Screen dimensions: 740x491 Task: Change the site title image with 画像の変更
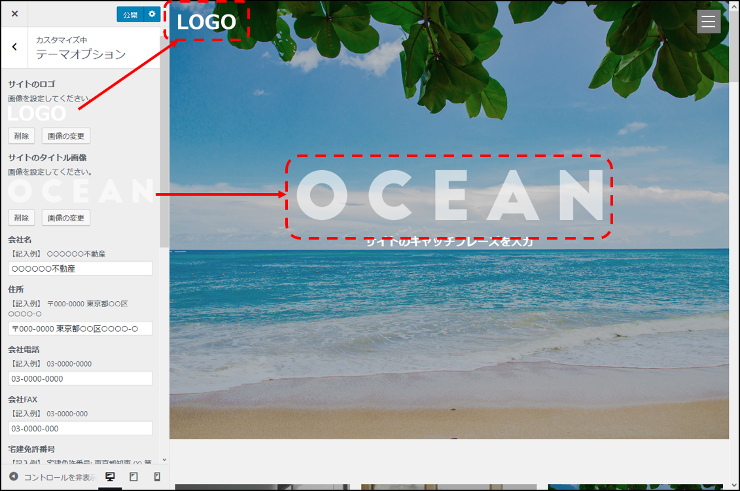pyautogui.click(x=66, y=217)
